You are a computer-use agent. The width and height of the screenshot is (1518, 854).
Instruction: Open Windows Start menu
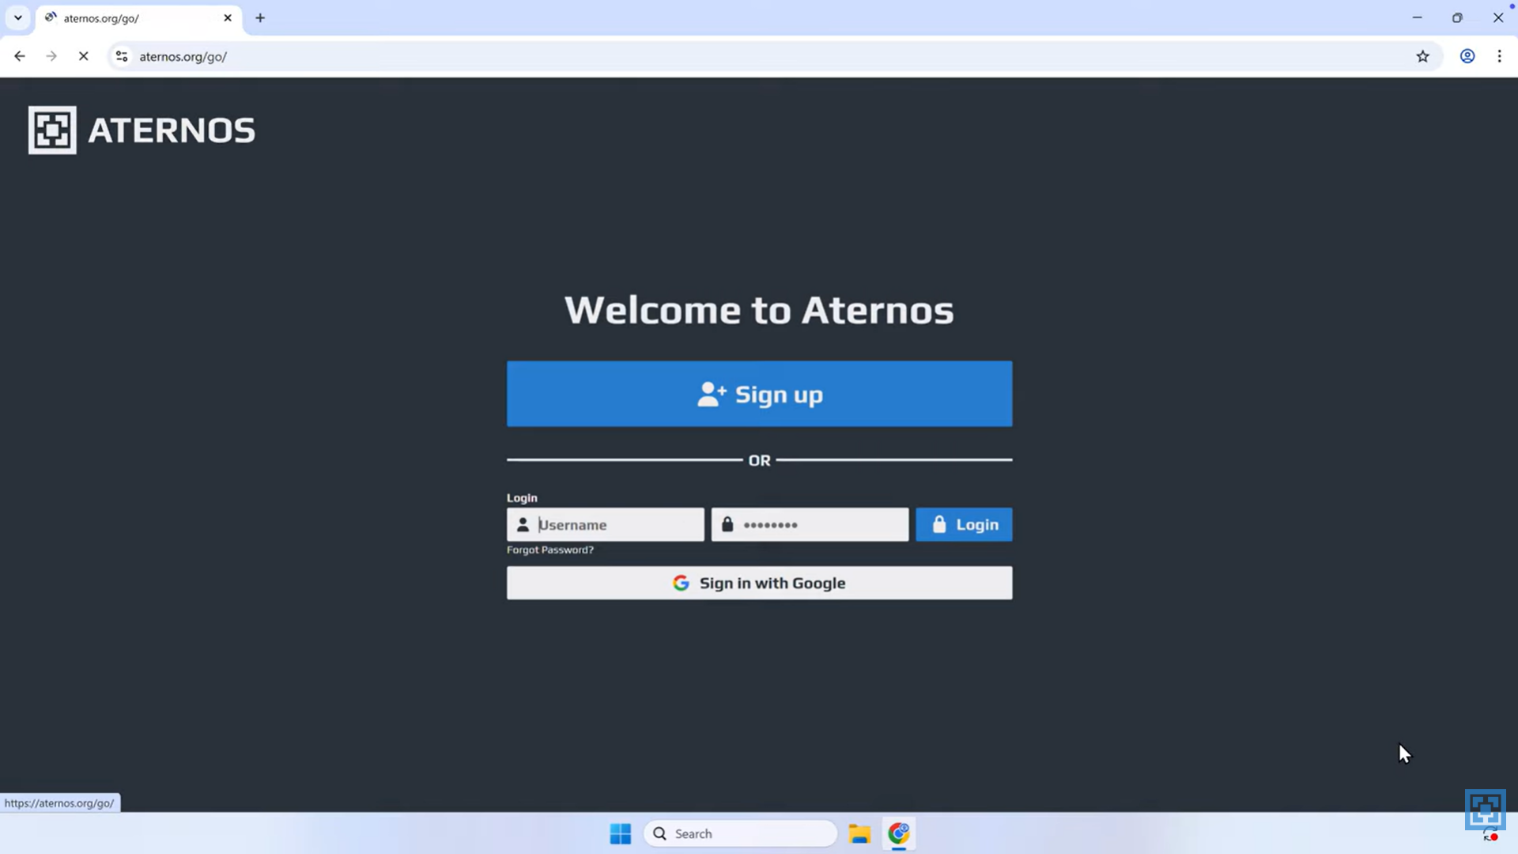click(x=621, y=833)
